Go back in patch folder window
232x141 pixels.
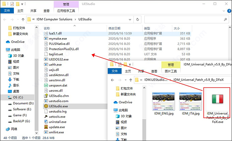[113, 80]
